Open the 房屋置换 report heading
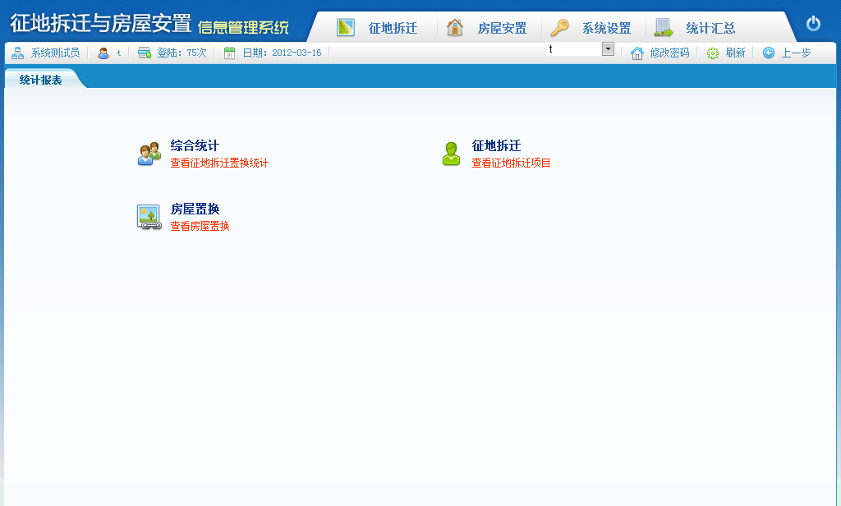Viewport: 841px width, 506px height. [195, 209]
